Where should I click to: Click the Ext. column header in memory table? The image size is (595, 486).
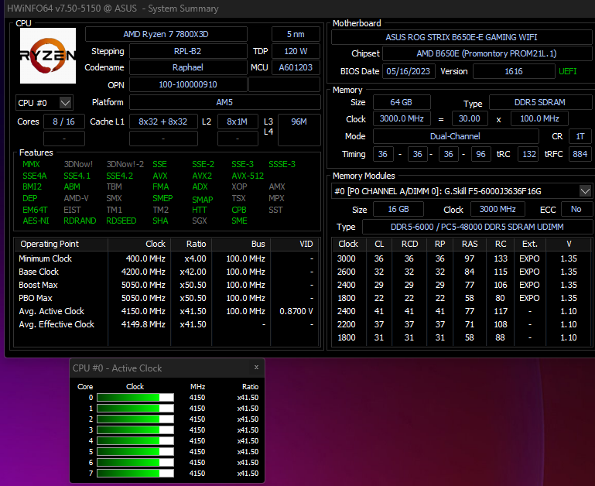coord(530,244)
